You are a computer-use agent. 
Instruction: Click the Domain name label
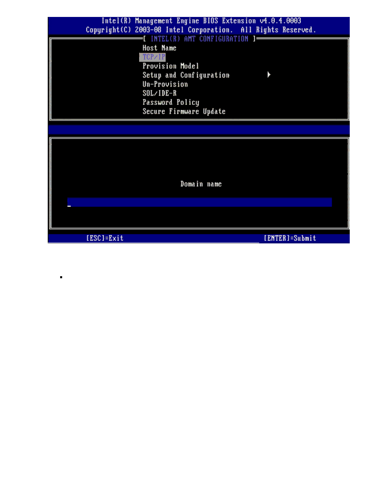(x=201, y=184)
